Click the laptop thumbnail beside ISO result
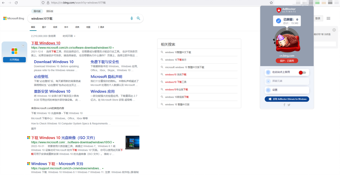This screenshot has width=340, height=175. tap(132, 142)
